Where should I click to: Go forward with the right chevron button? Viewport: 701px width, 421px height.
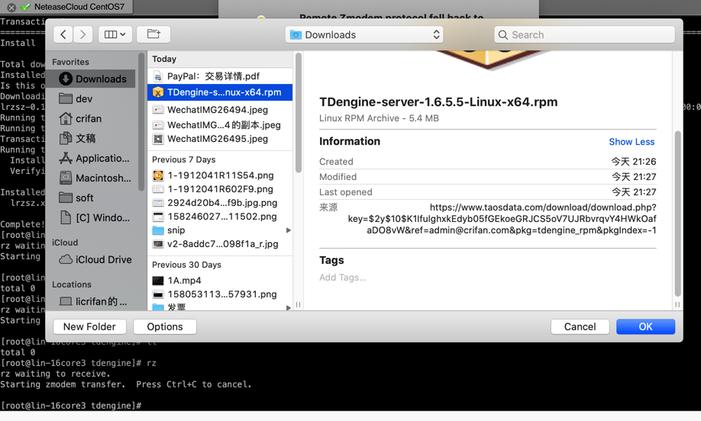(x=83, y=34)
